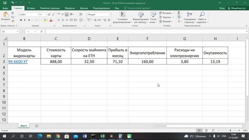Image resolution: width=249 pixels, height=140 pixels.
Task: Open the number format dropdown
Action: coord(109,14)
